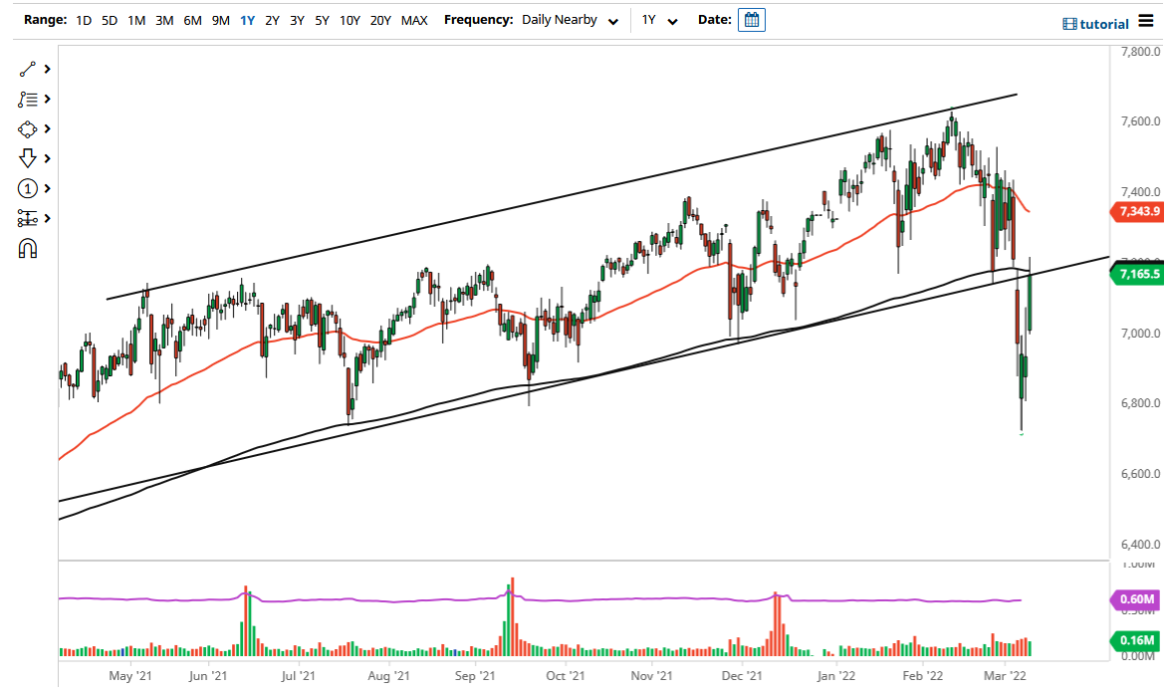1166x691 pixels.
Task: Select the numbered annotation tool
Action: tap(27, 188)
